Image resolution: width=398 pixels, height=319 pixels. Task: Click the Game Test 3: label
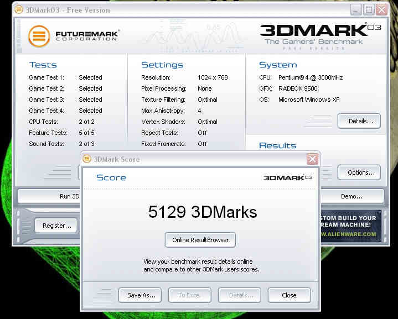[46, 100]
